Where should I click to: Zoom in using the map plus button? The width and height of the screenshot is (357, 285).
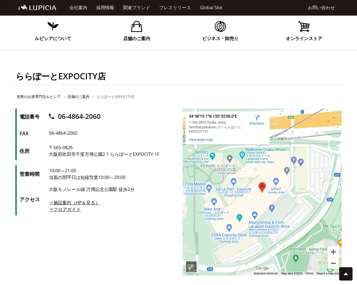click(x=333, y=252)
